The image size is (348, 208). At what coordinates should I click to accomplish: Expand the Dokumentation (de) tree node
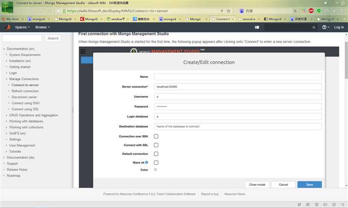pos(4,158)
